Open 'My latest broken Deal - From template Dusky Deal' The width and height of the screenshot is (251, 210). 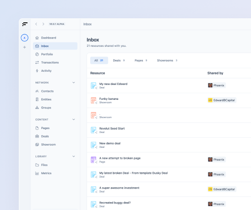[133, 173]
